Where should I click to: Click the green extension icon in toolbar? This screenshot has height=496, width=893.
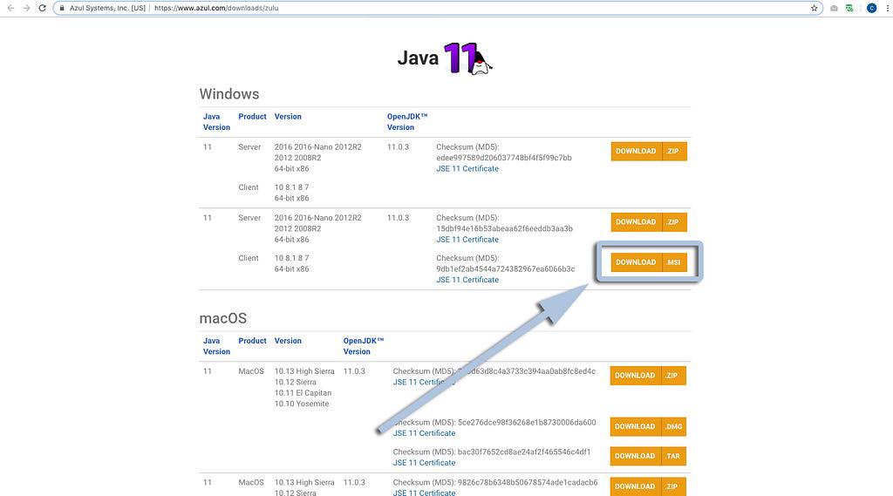click(850, 8)
